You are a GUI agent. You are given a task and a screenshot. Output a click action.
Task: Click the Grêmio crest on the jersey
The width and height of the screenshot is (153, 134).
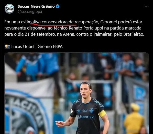pyautogui.click(x=91, y=110)
